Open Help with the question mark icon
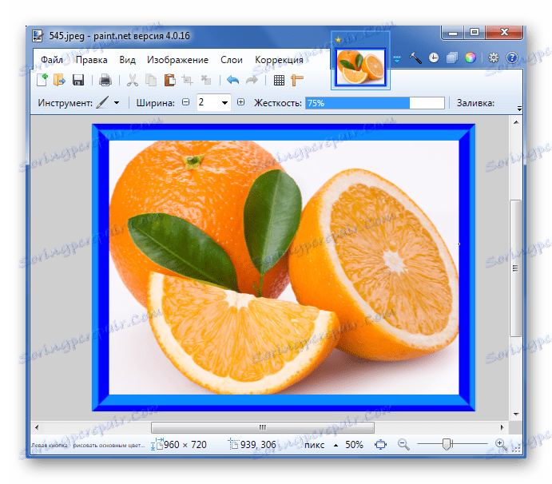The width and height of the screenshot is (552, 484). click(512, 58)
